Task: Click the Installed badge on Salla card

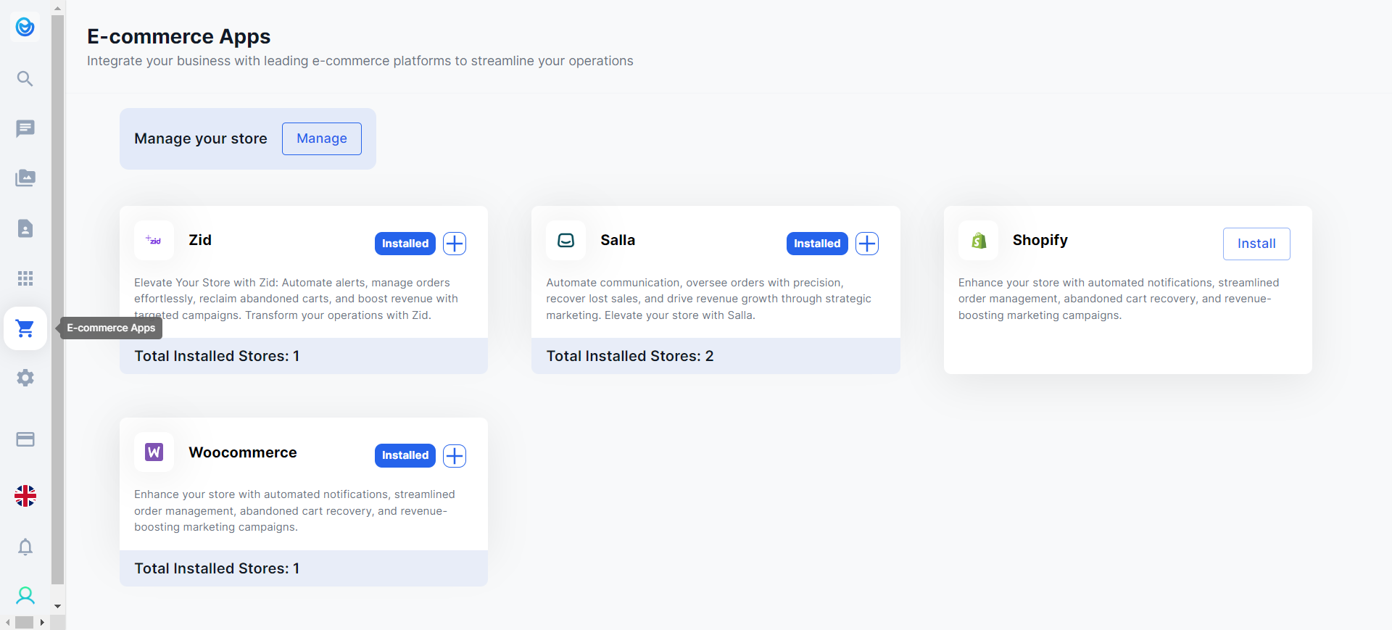Action: (x=816, y=244)
